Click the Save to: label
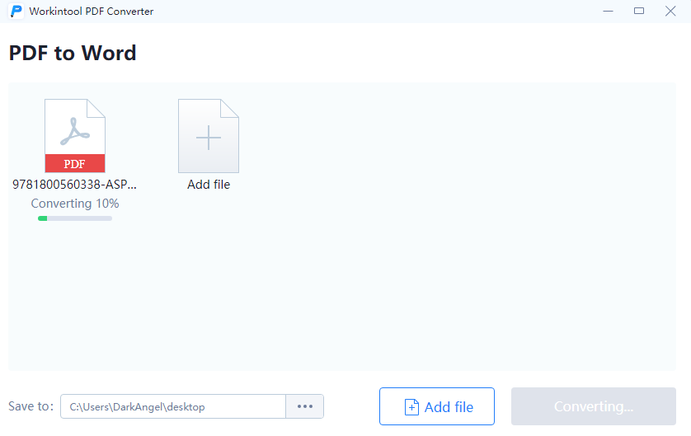Screen dimensions: 691x436 (31, 406)
